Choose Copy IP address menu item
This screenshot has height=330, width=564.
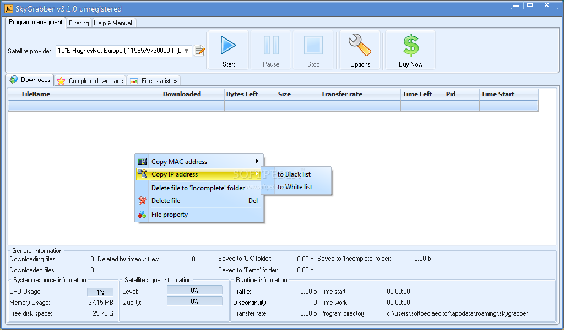[x=199, y=174]
